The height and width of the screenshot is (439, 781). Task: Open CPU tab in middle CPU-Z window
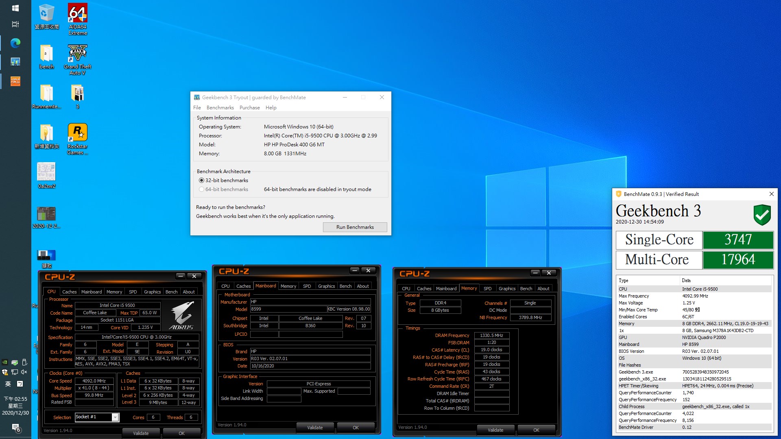225,286
